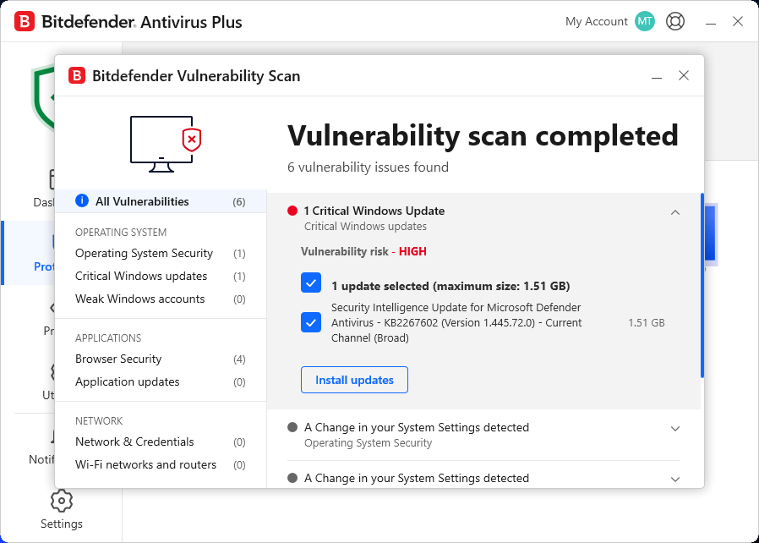Collapse the 1 Critical Windows Update entry
Viewport: 759px width, 543px height.
pyautogui.click(x=675, y=212)
